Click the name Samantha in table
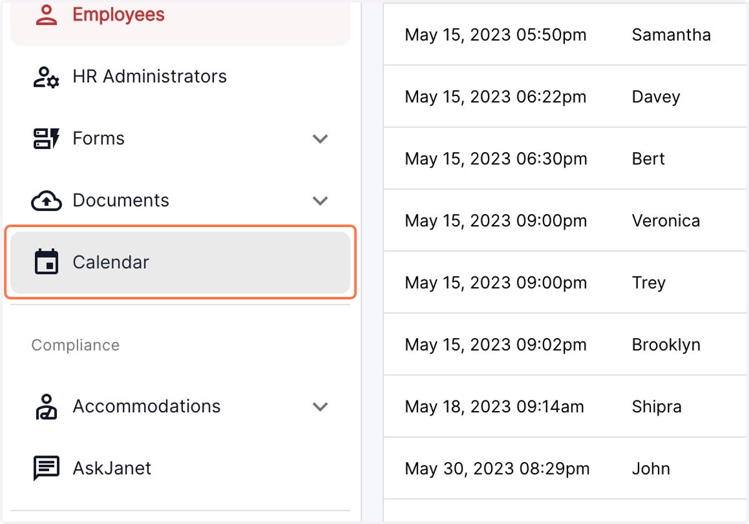The width and height of the screenshot is (749, 524). (x=671, y=35)
